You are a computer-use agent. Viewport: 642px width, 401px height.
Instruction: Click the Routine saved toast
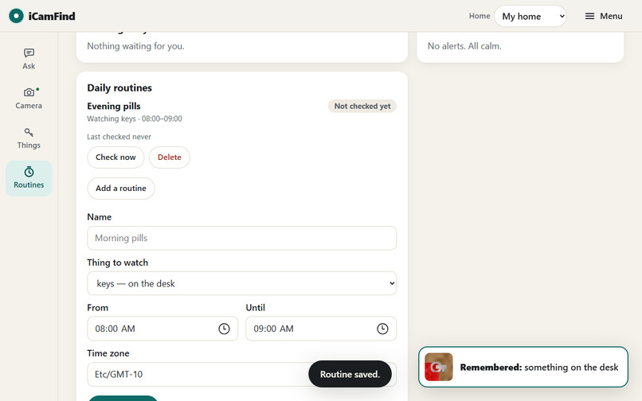click(350, 374)
